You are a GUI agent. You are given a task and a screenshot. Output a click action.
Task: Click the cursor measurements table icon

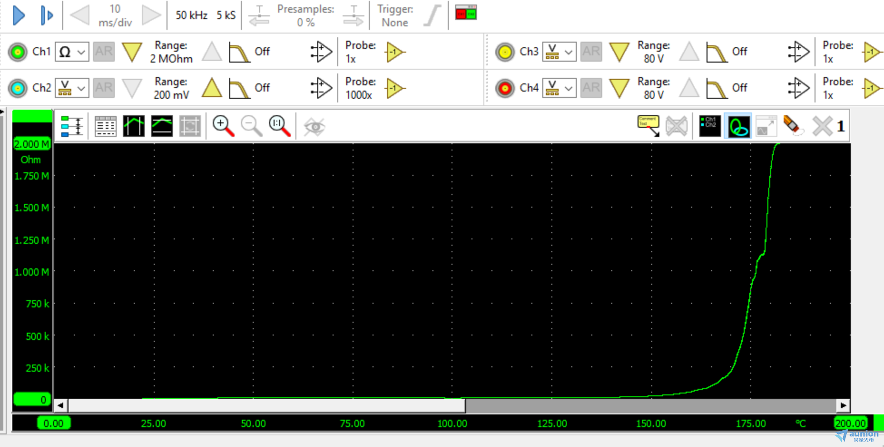(x=105, y=126)
